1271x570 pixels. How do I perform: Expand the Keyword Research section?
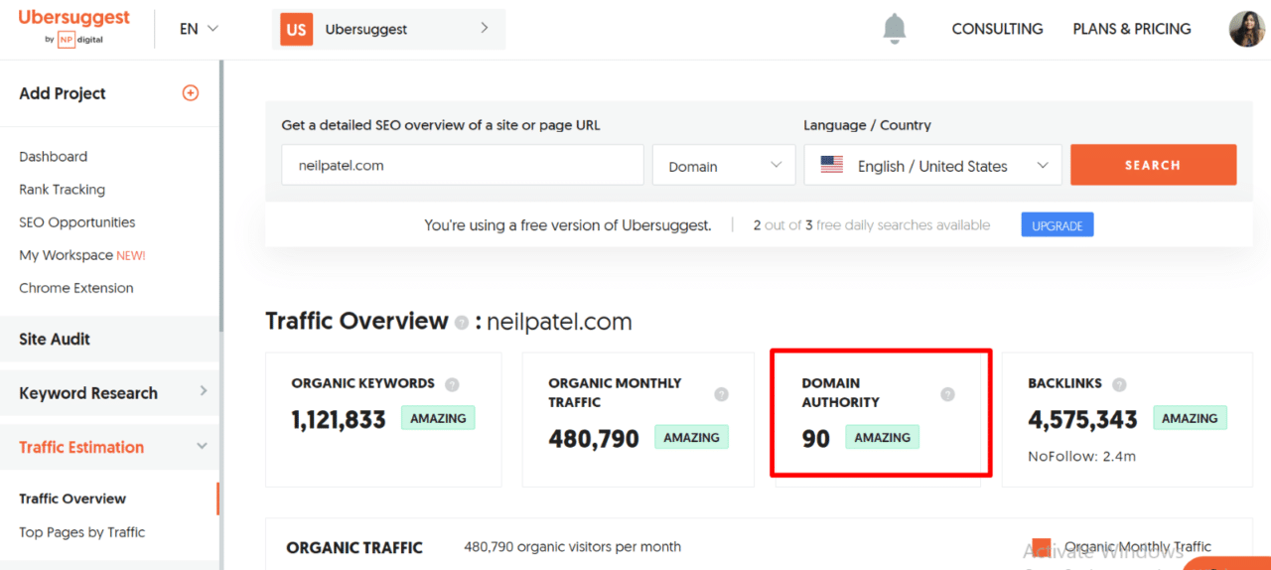coord(109,393)
